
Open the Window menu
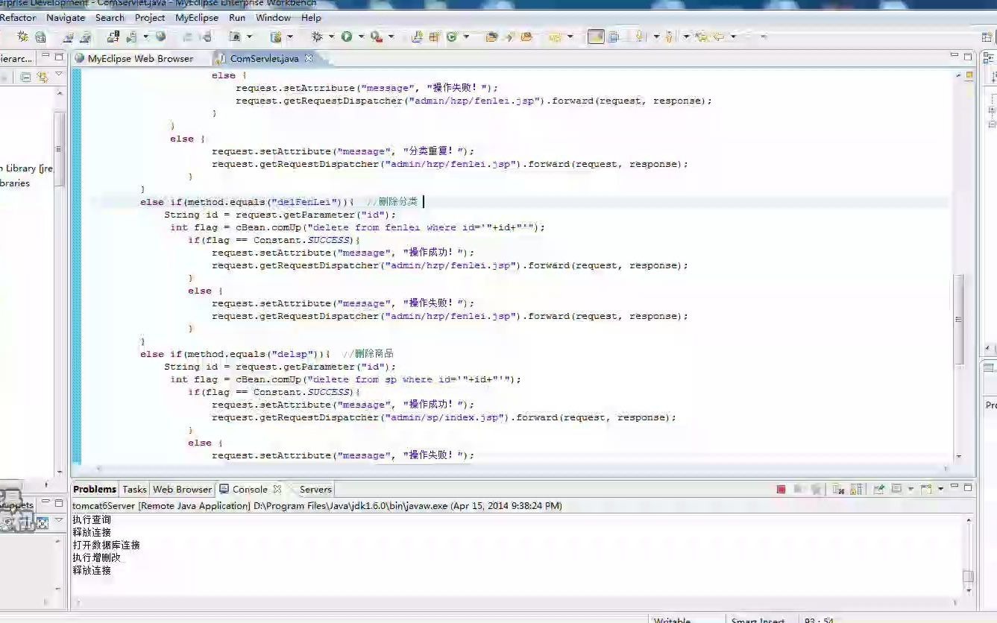click(273, 17)
